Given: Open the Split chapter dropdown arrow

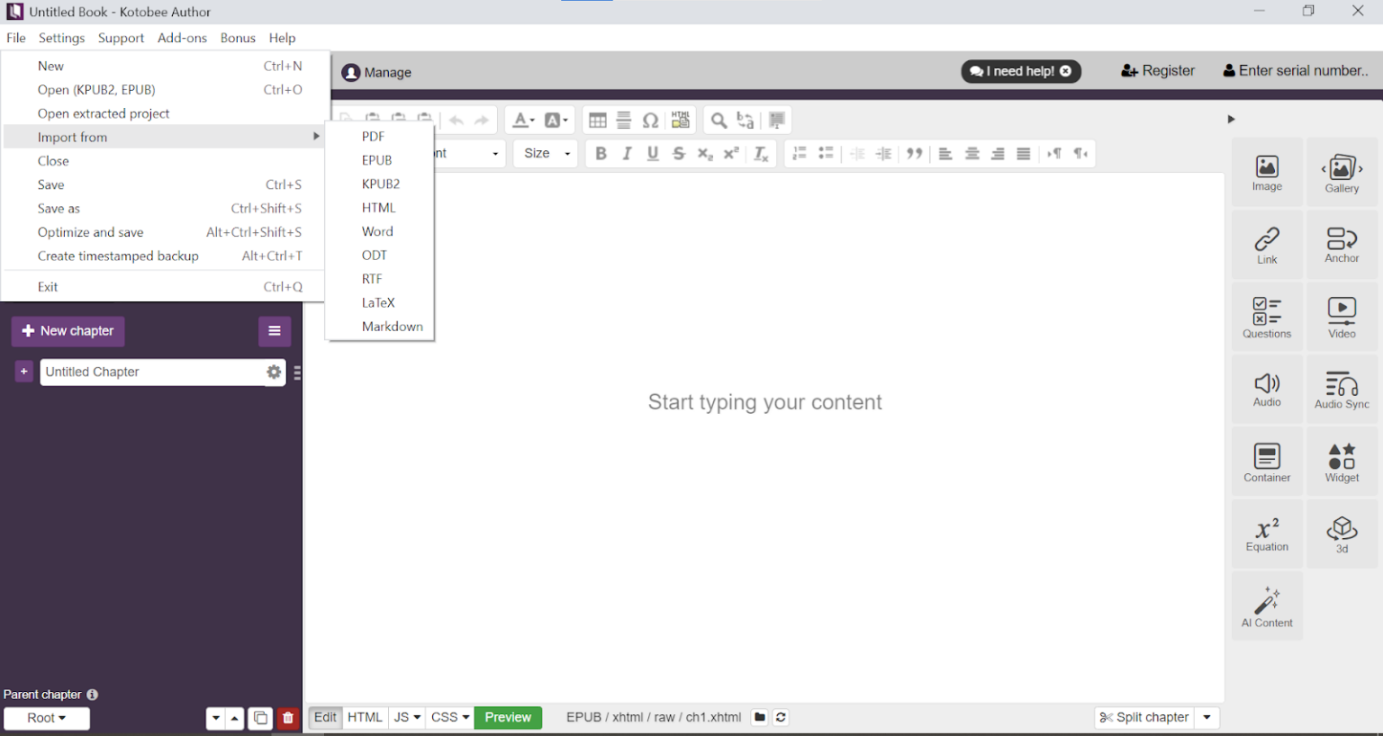Looking at the screenshot, I should pyautogui.click(x=1207, y=717).
